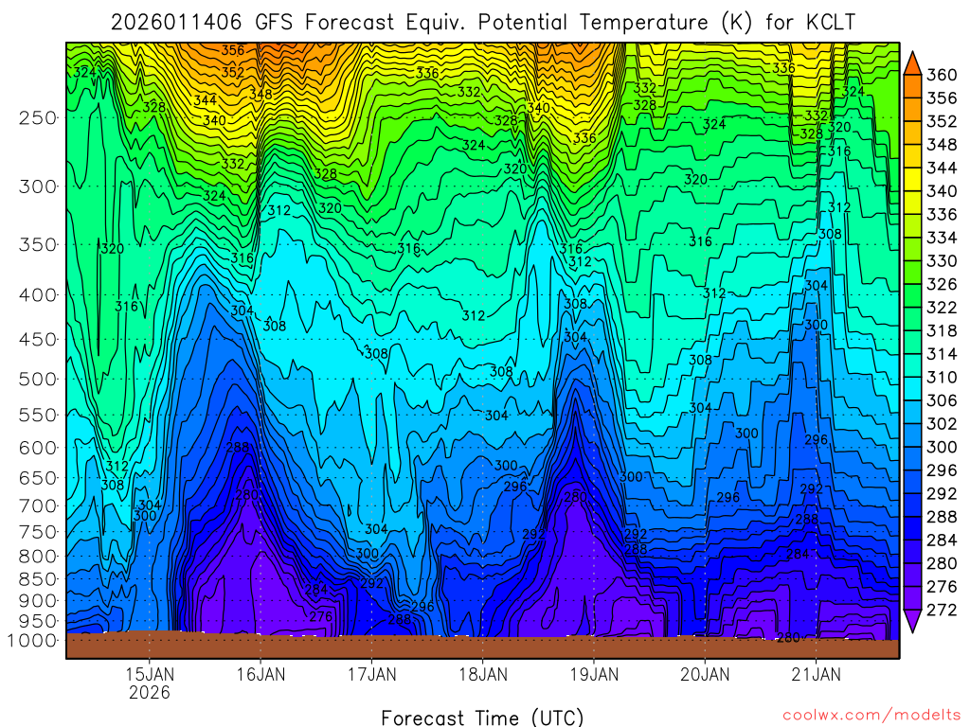Viewport: 970px width, 727px height.
Task: Click the 18JAN date label
Action: coord(482,674)
